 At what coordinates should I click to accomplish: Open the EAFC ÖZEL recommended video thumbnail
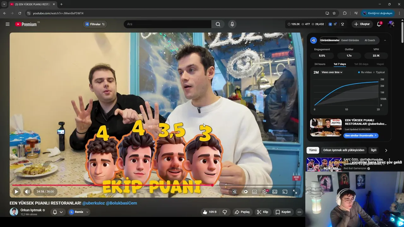(x=324, y=165)
